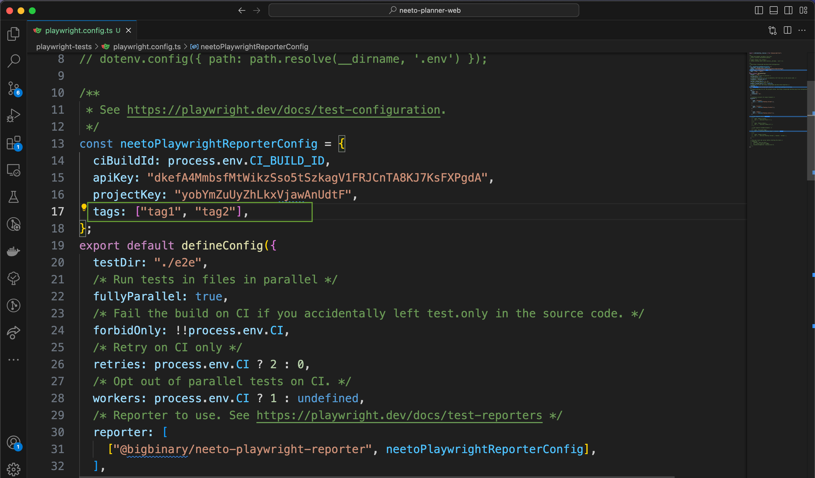Screen dimensions: 815x478
Task: Click the apiKey string value
Action: point(317,178)
